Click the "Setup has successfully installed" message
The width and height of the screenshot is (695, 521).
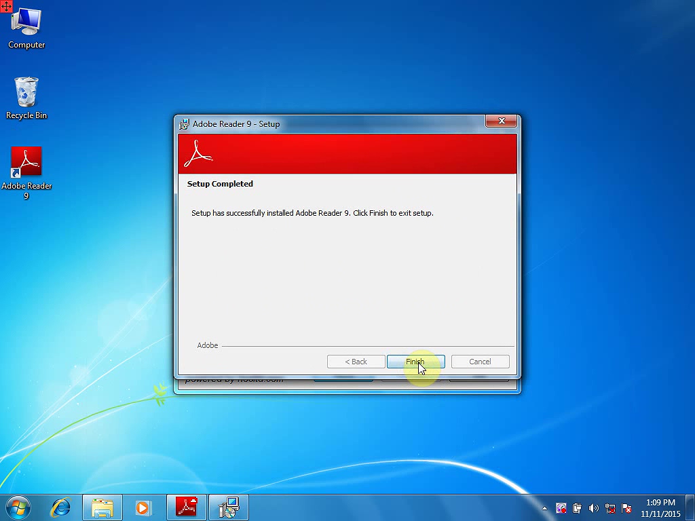pos(312,213)
